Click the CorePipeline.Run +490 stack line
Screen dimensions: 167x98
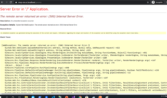[x=37, y=68]
